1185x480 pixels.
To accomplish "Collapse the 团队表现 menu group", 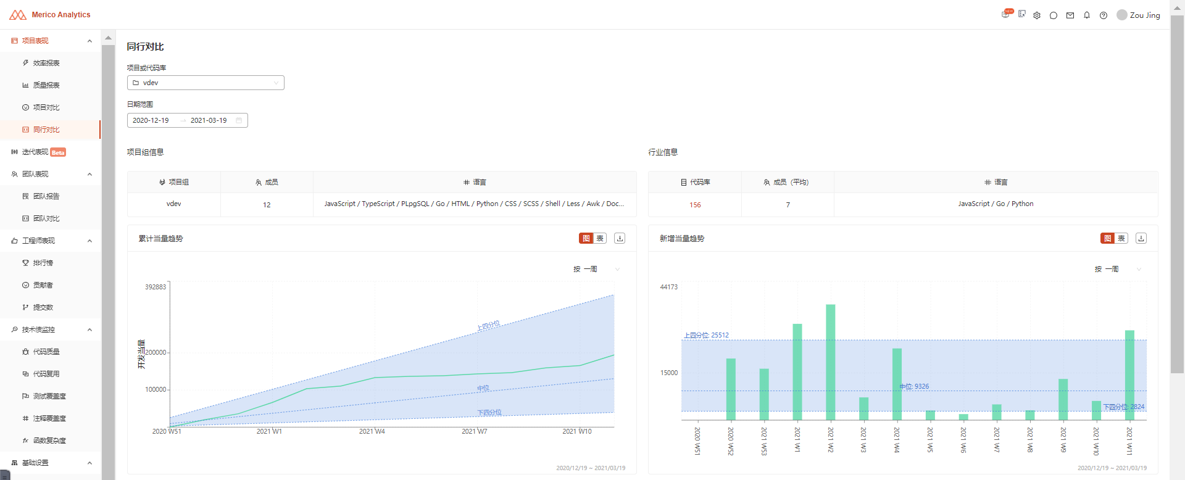I will [89, 174].
